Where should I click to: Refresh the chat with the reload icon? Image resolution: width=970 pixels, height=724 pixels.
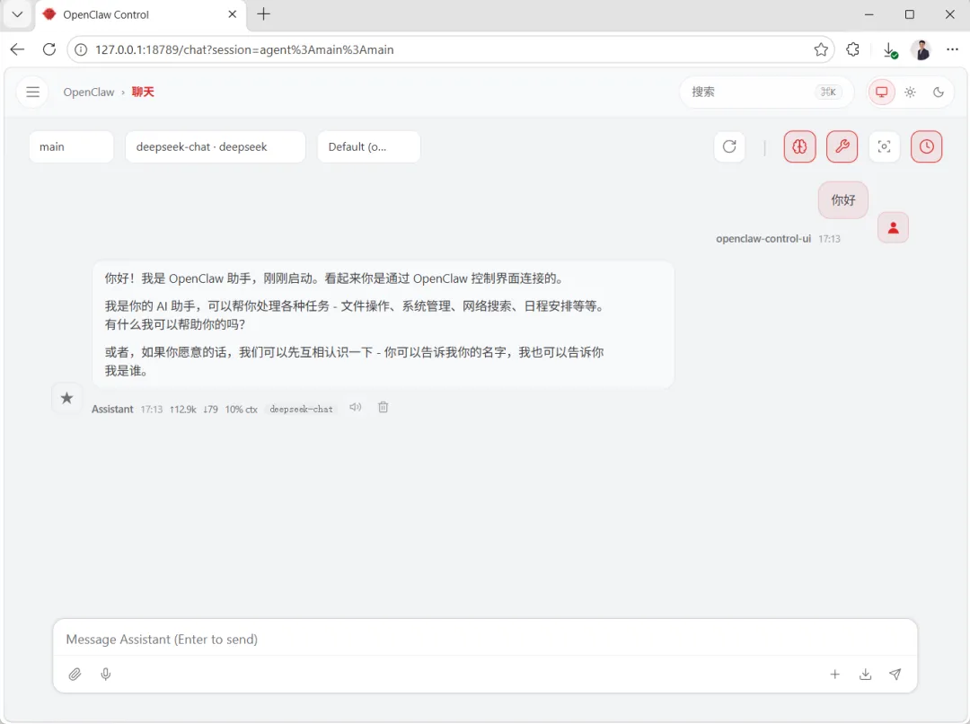pos(730,146)
